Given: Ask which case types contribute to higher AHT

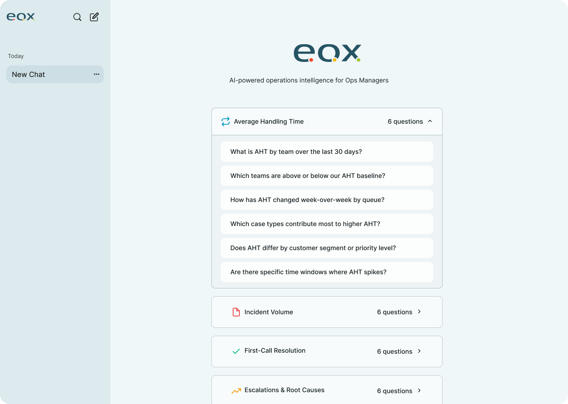Looking at the screenshot, I should tap(327, 224).
